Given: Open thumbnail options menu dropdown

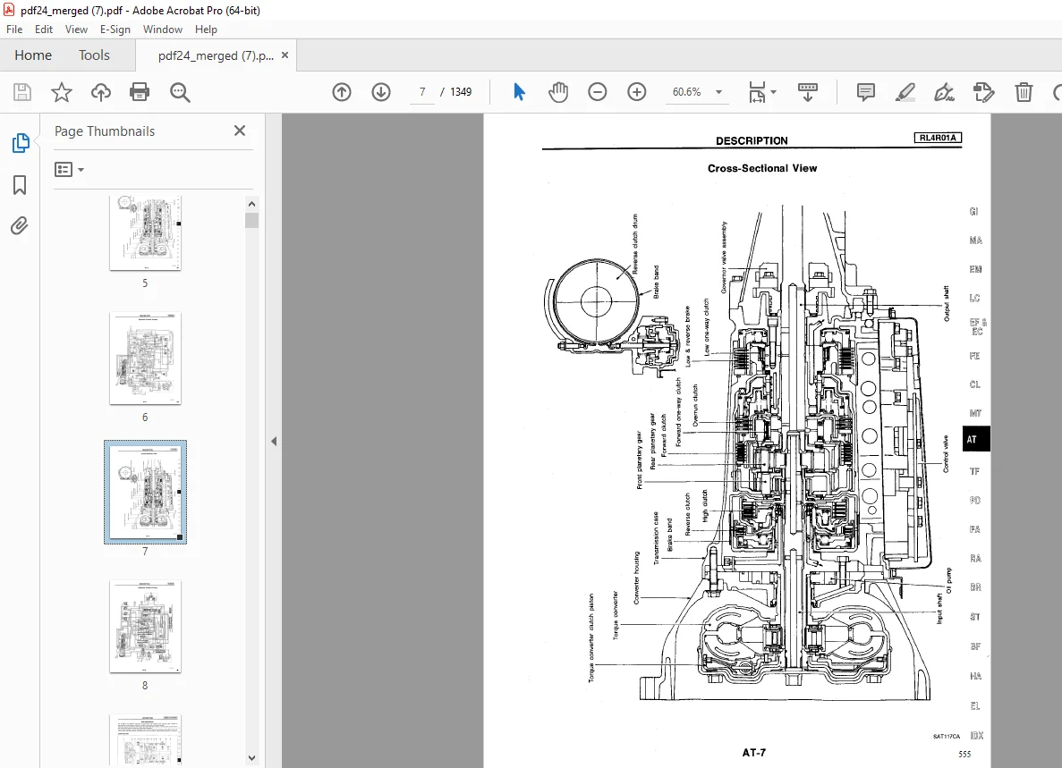Looking at the screenshot, I should coord(69,169).
